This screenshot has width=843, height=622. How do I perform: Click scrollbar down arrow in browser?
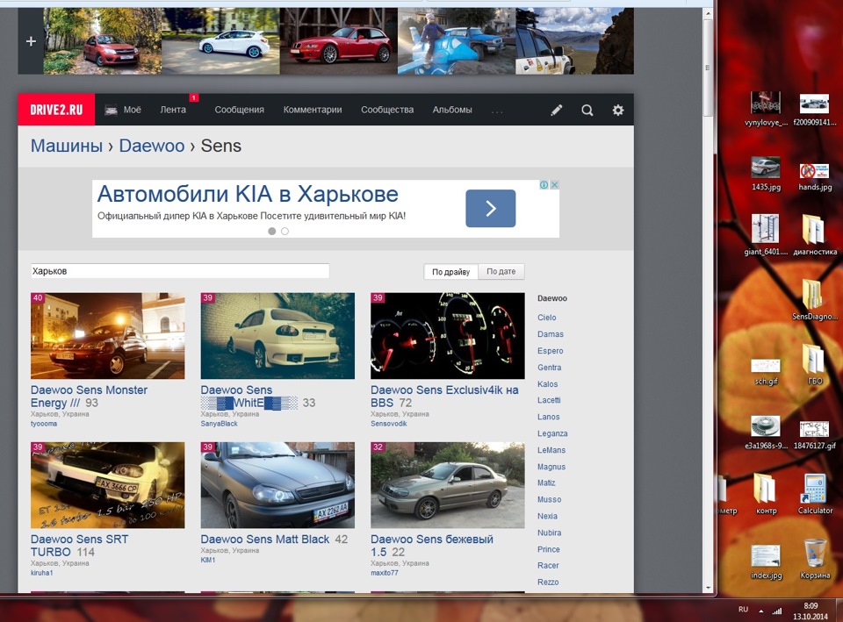[708, 588]
